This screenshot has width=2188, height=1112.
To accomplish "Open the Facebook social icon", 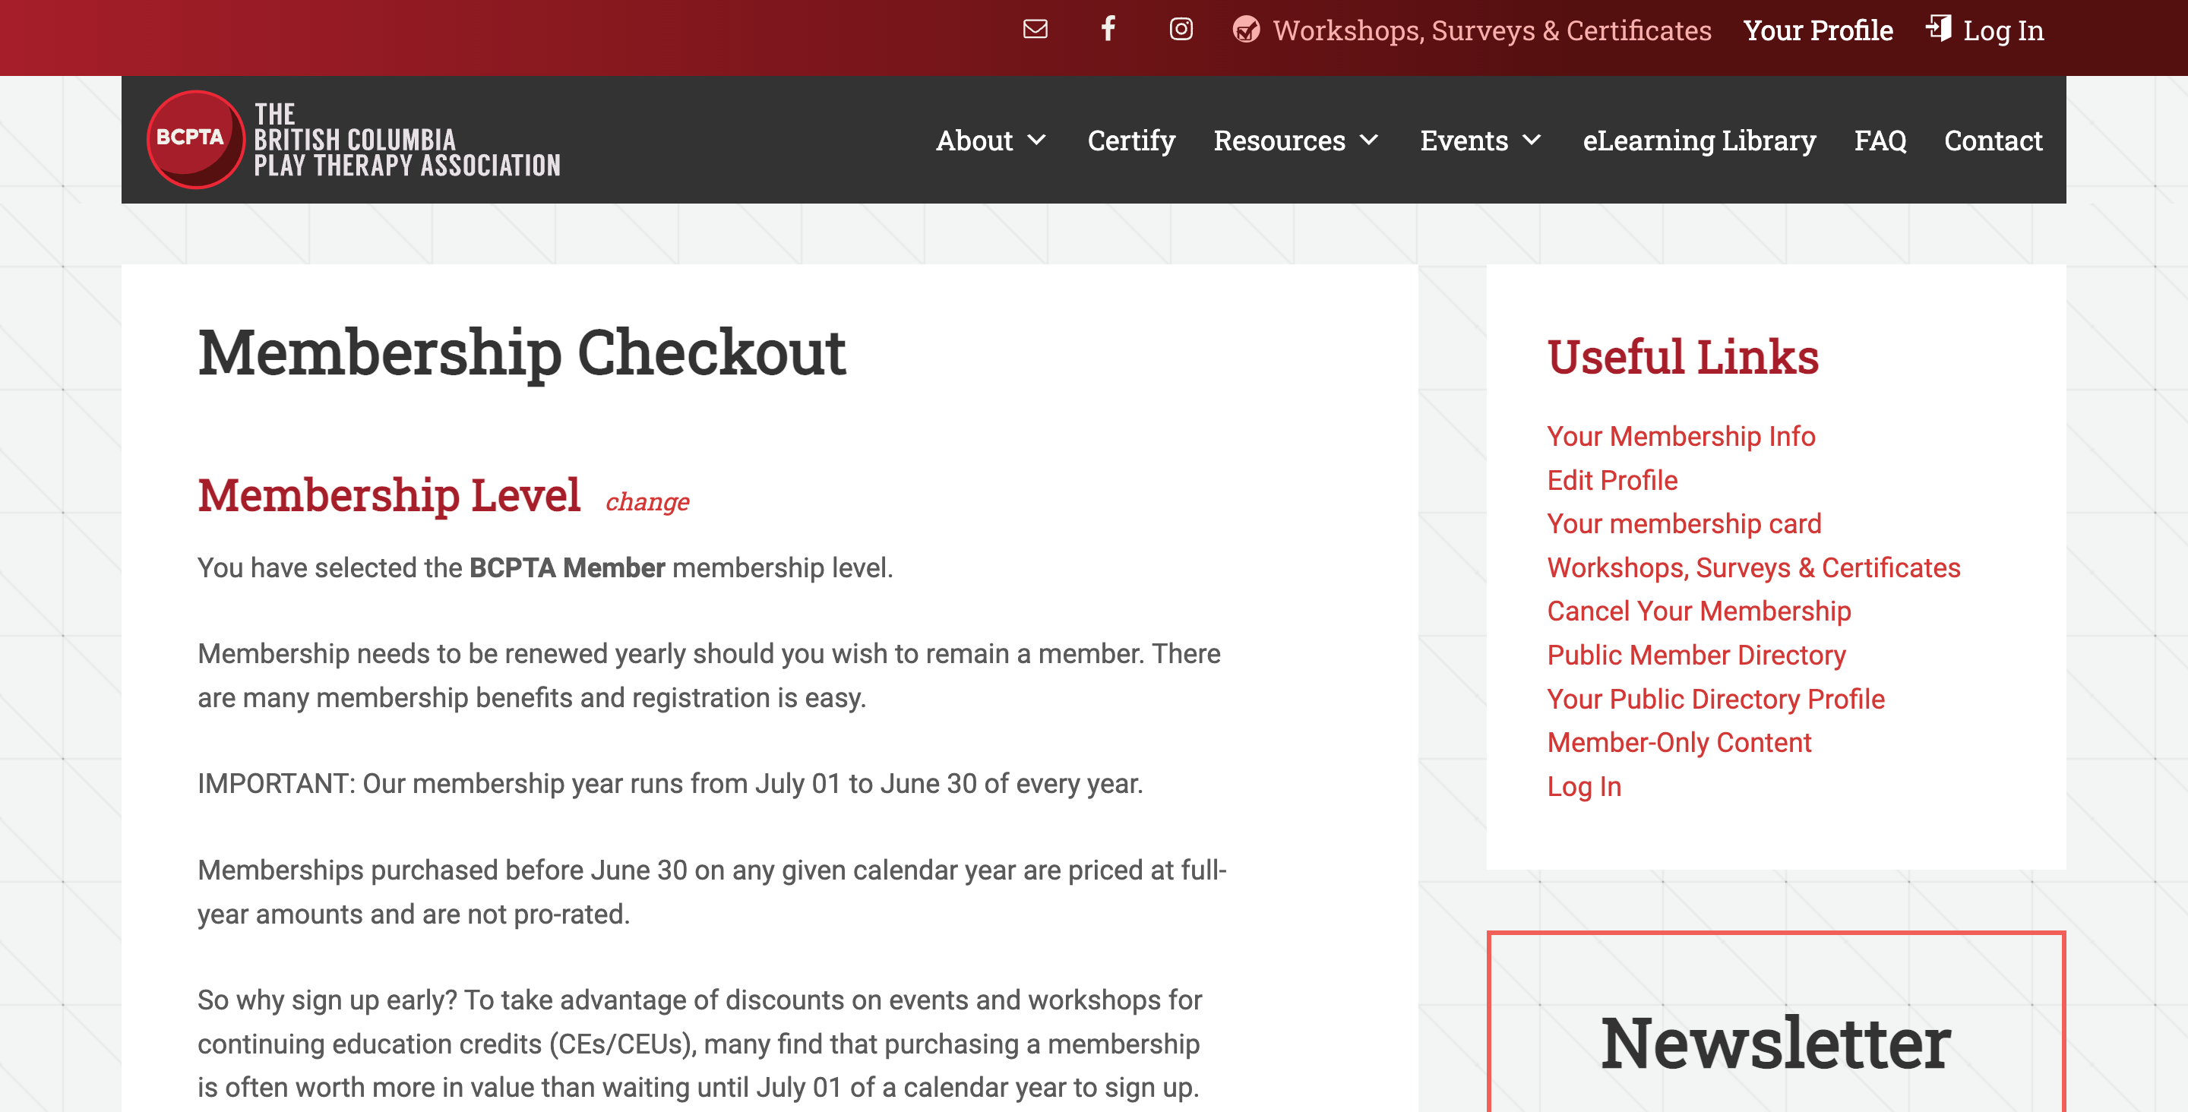I will coord(1106,30).
